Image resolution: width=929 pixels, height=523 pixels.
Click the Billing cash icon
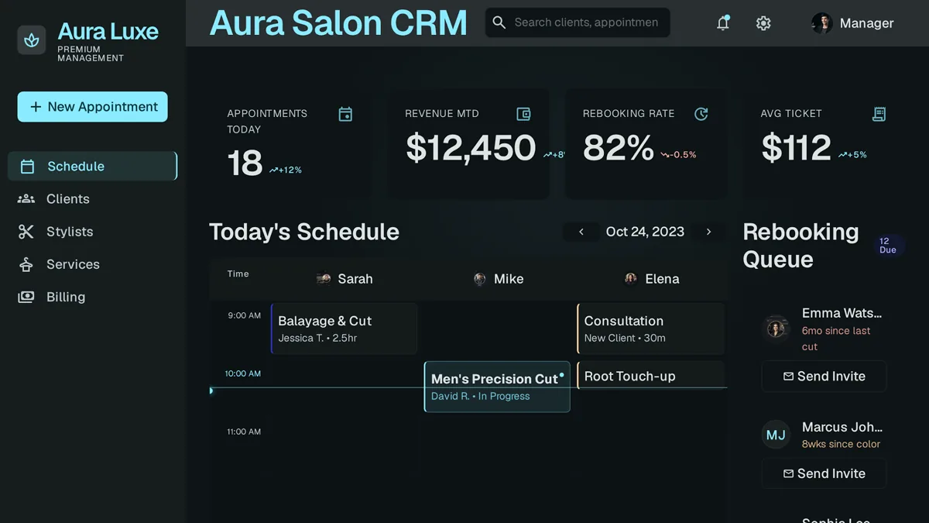26,297
